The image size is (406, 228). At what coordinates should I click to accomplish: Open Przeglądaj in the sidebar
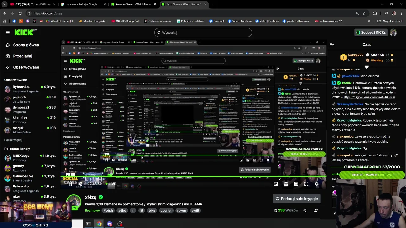tap(23, 56)
